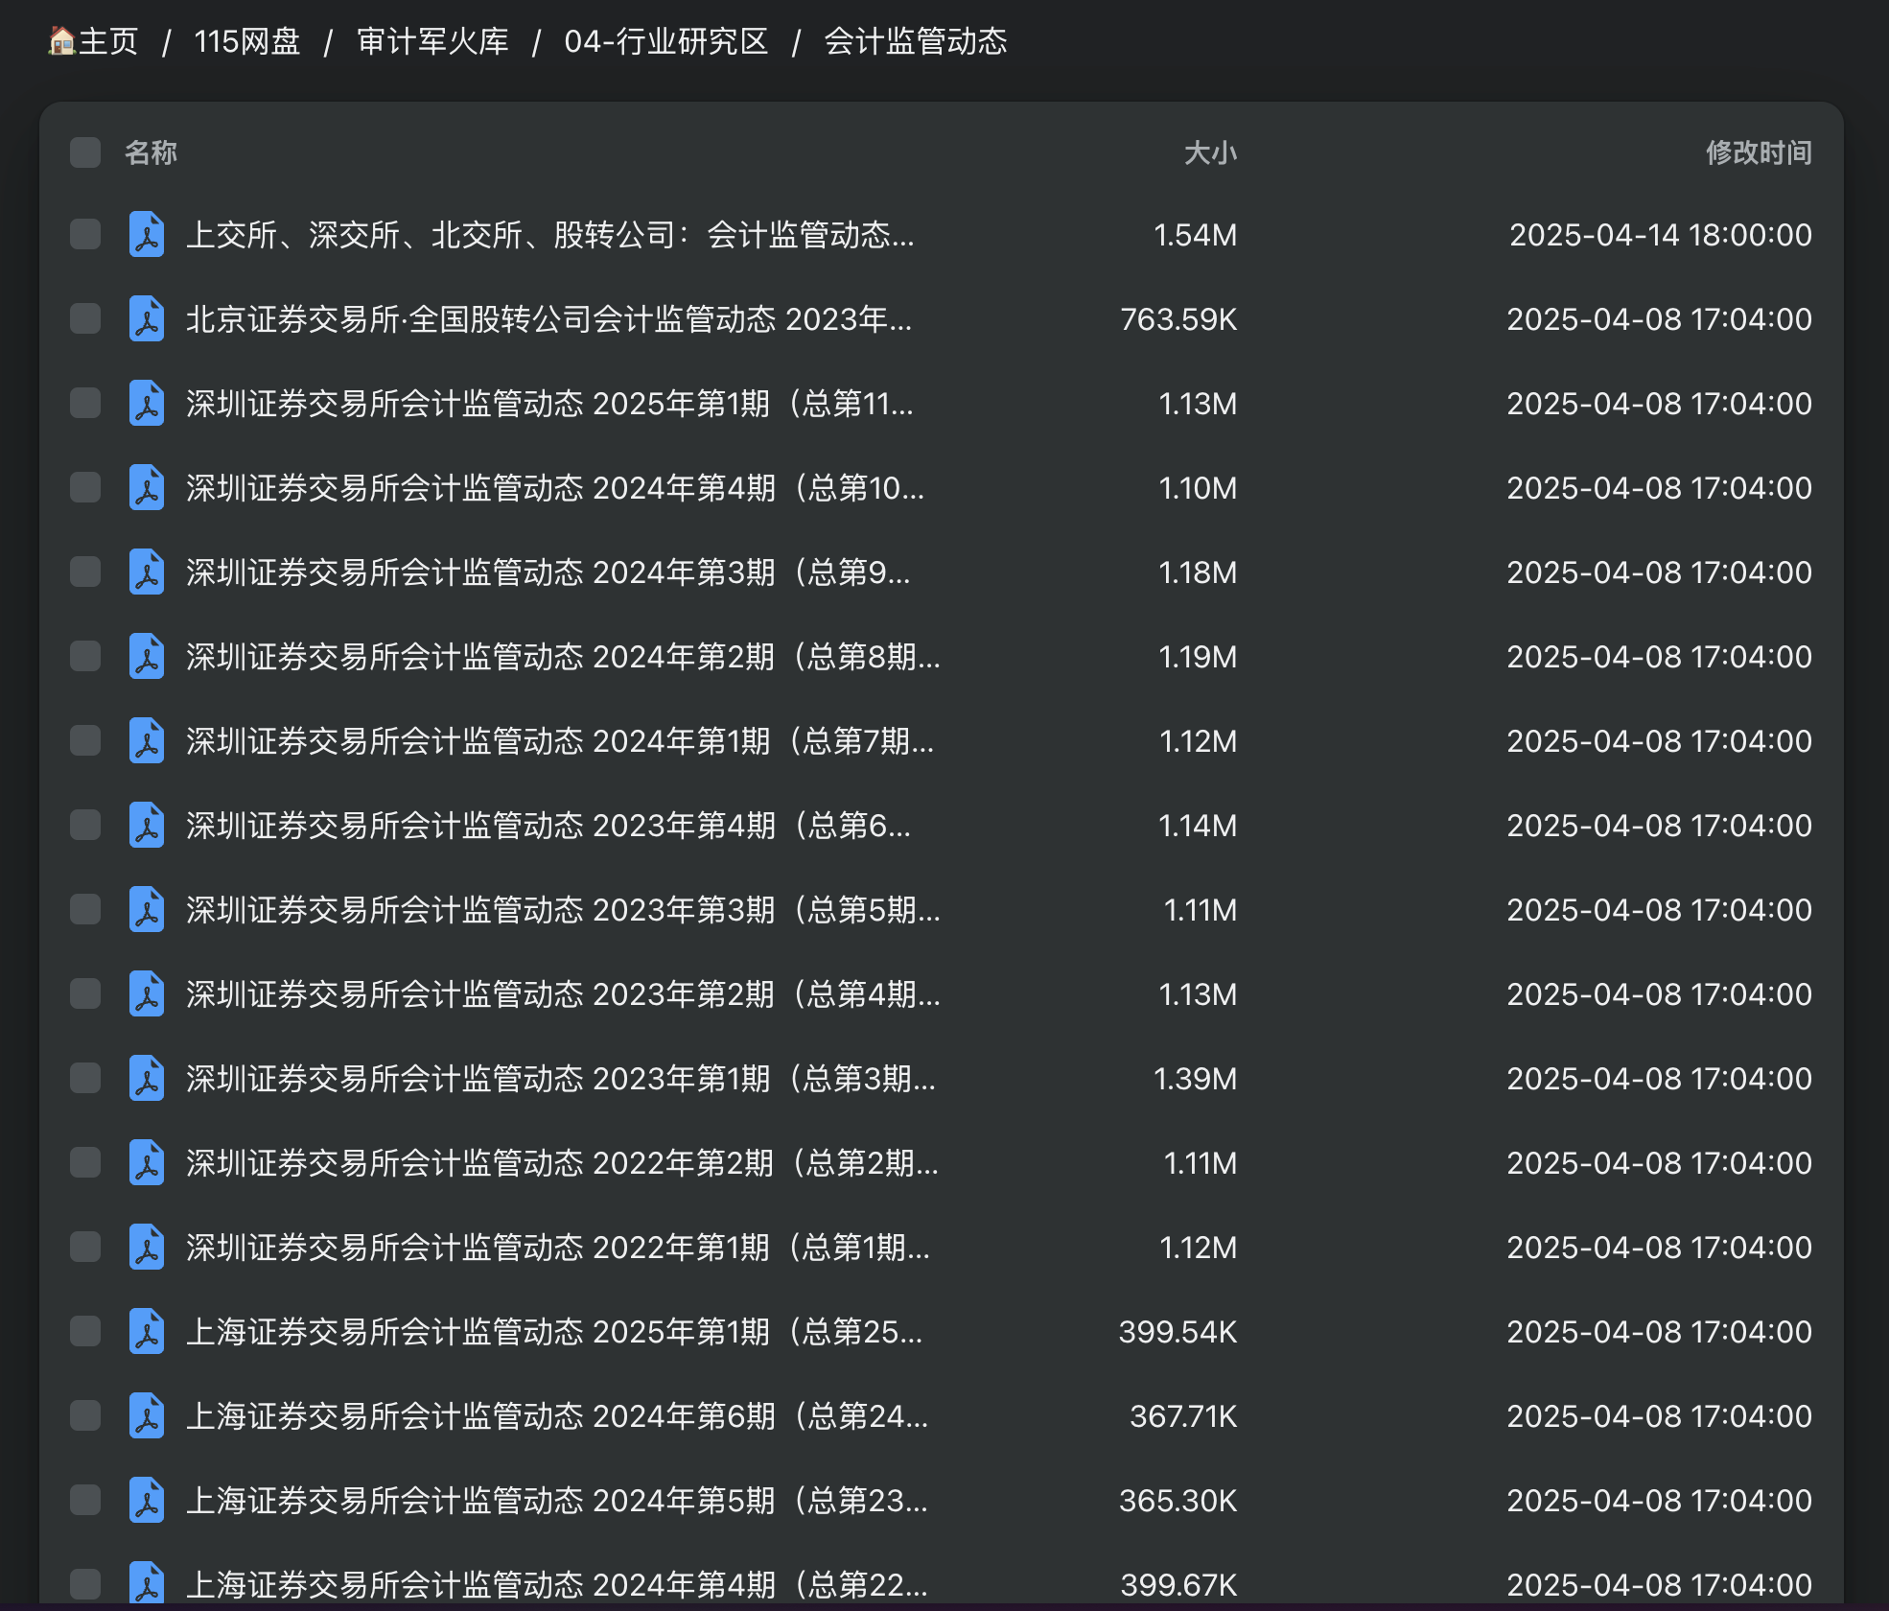This screenshot has height=1611, width=1889.
Task: Click the home house icon in breadcrumb
Action: [x=62, y=41]
